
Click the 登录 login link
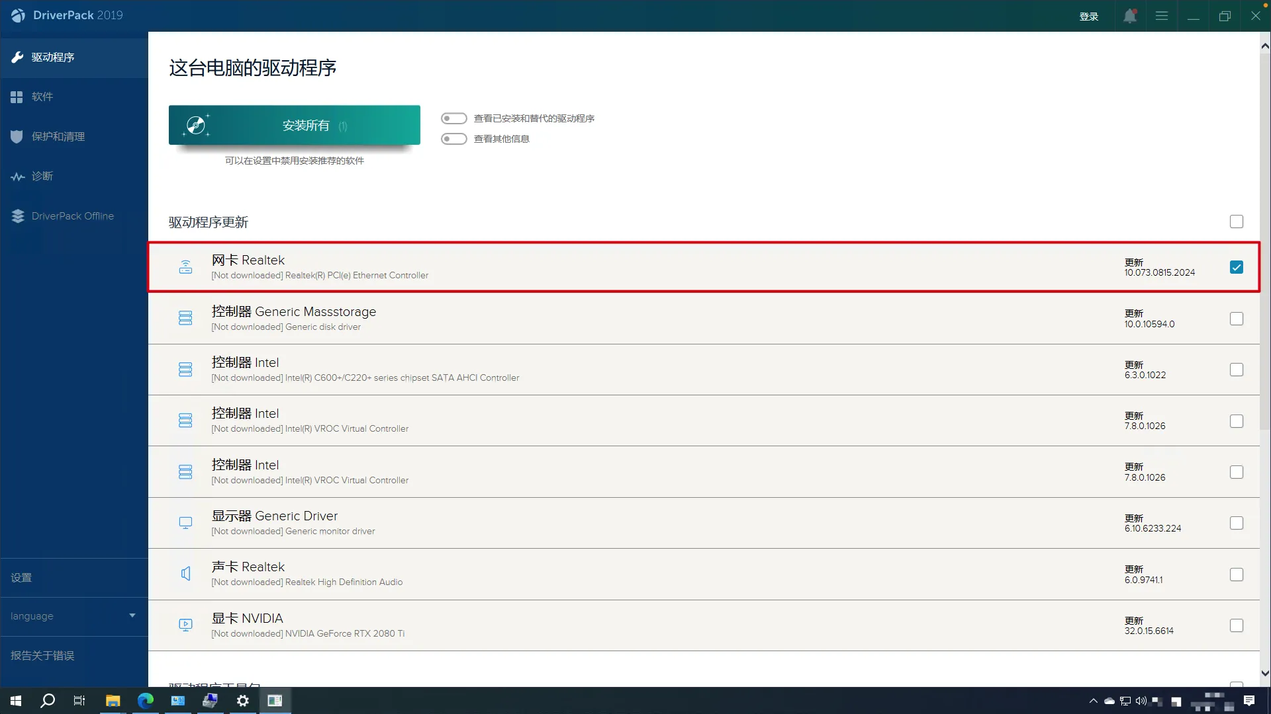click(x=1088, y=17)
